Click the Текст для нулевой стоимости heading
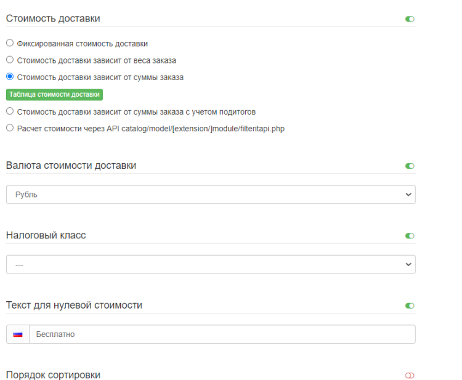Screen dimensions: 462x380 [x=74, y=305]
